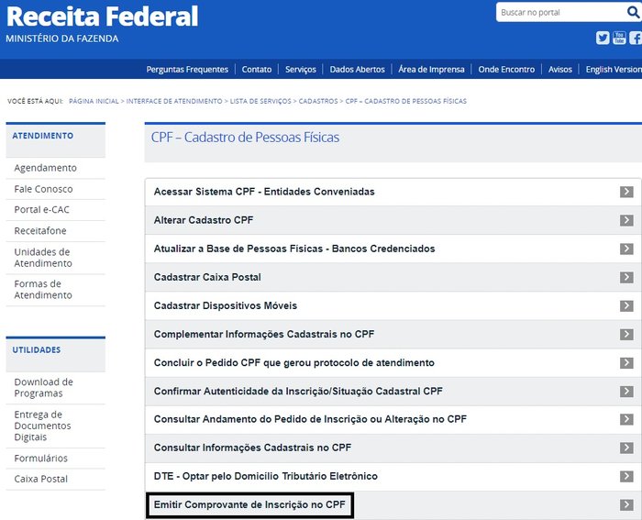Select Alterar Cadastro CPF
Image resolution: width=642 pixels, height=520 pixels.
tap(204, 220)
